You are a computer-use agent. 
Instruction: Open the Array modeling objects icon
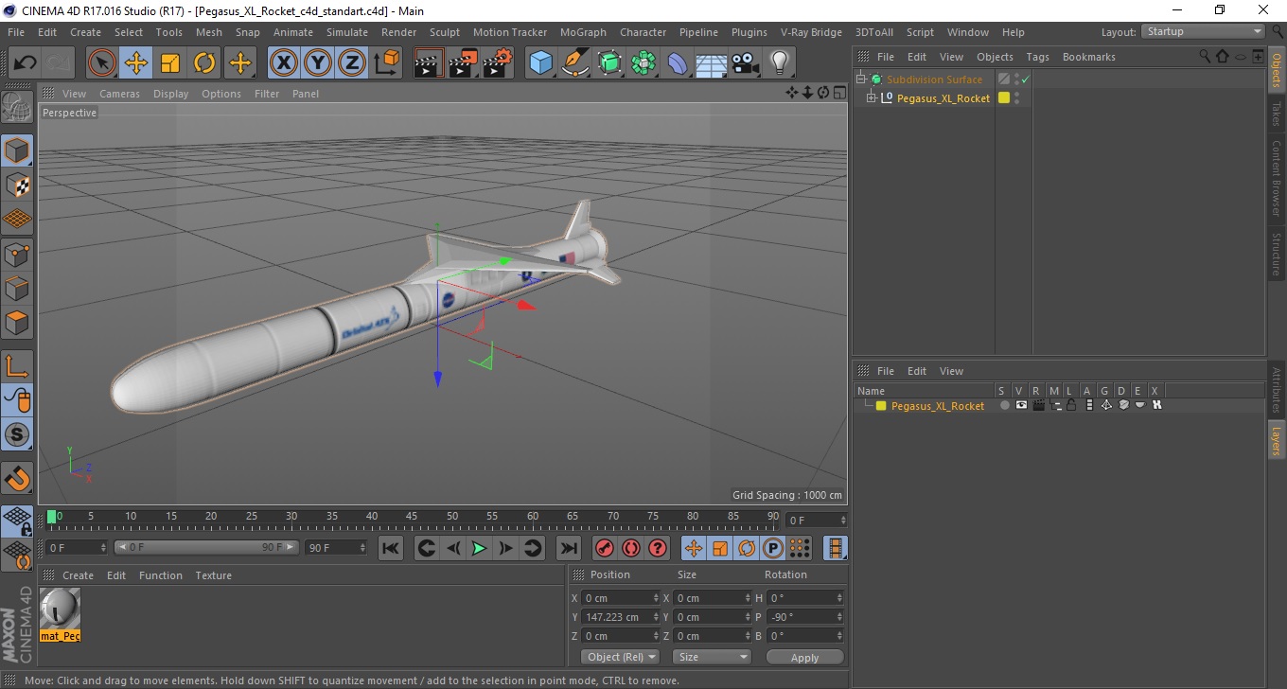643,63
